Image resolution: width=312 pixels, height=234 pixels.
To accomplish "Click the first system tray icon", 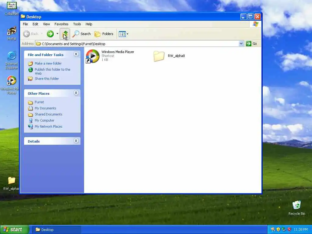I will (273, 229).
